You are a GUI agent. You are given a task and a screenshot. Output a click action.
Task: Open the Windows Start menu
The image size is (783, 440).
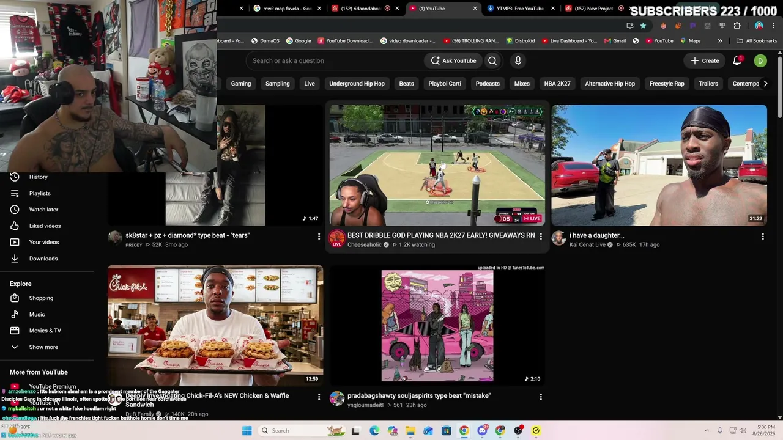pos(247,431)
